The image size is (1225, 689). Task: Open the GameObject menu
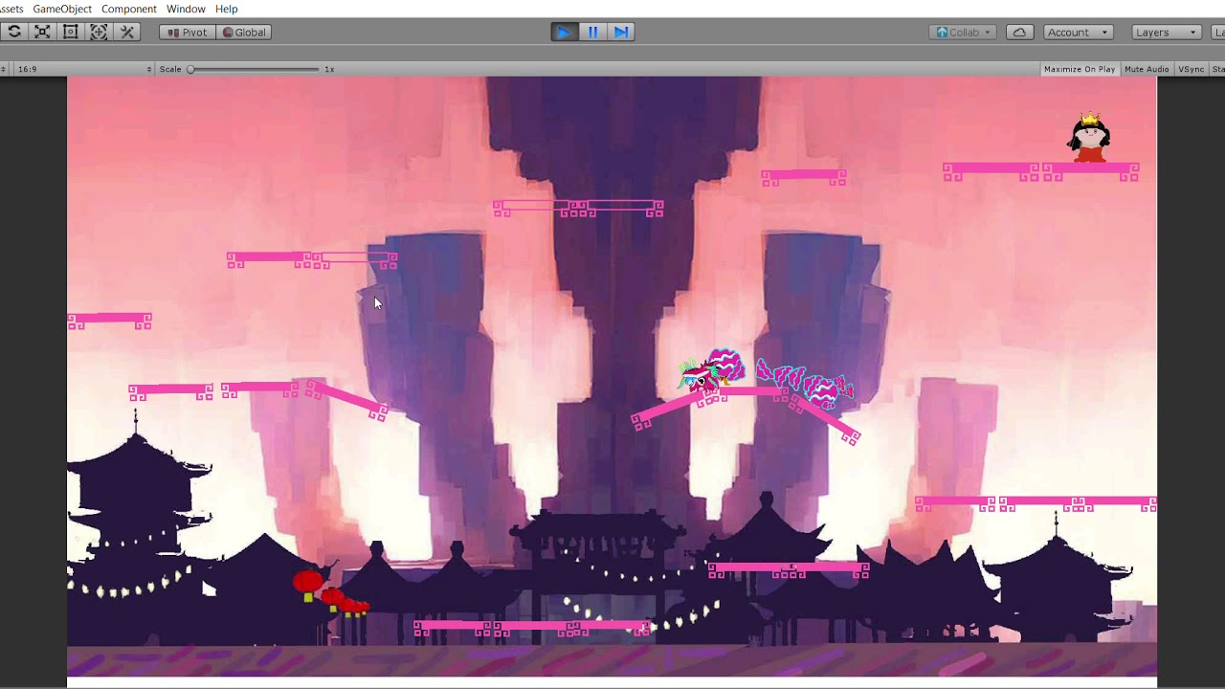tap(62, 9)
